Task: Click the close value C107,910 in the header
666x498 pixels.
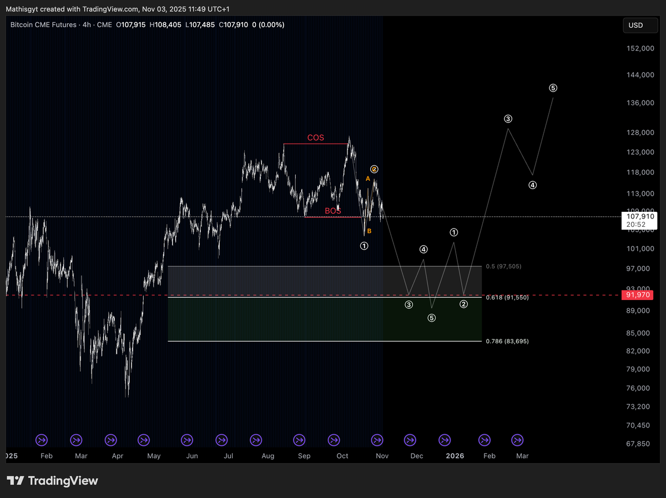Action: pos(234,25)
